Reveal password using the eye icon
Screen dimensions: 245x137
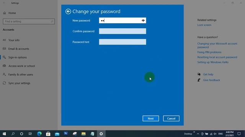[143, 21]
